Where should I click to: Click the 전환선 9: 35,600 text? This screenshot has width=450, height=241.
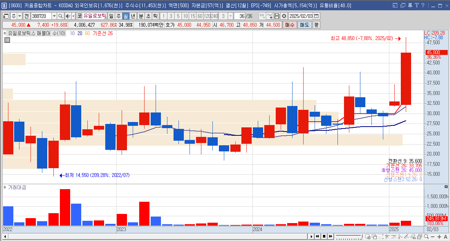coord(405,161)
